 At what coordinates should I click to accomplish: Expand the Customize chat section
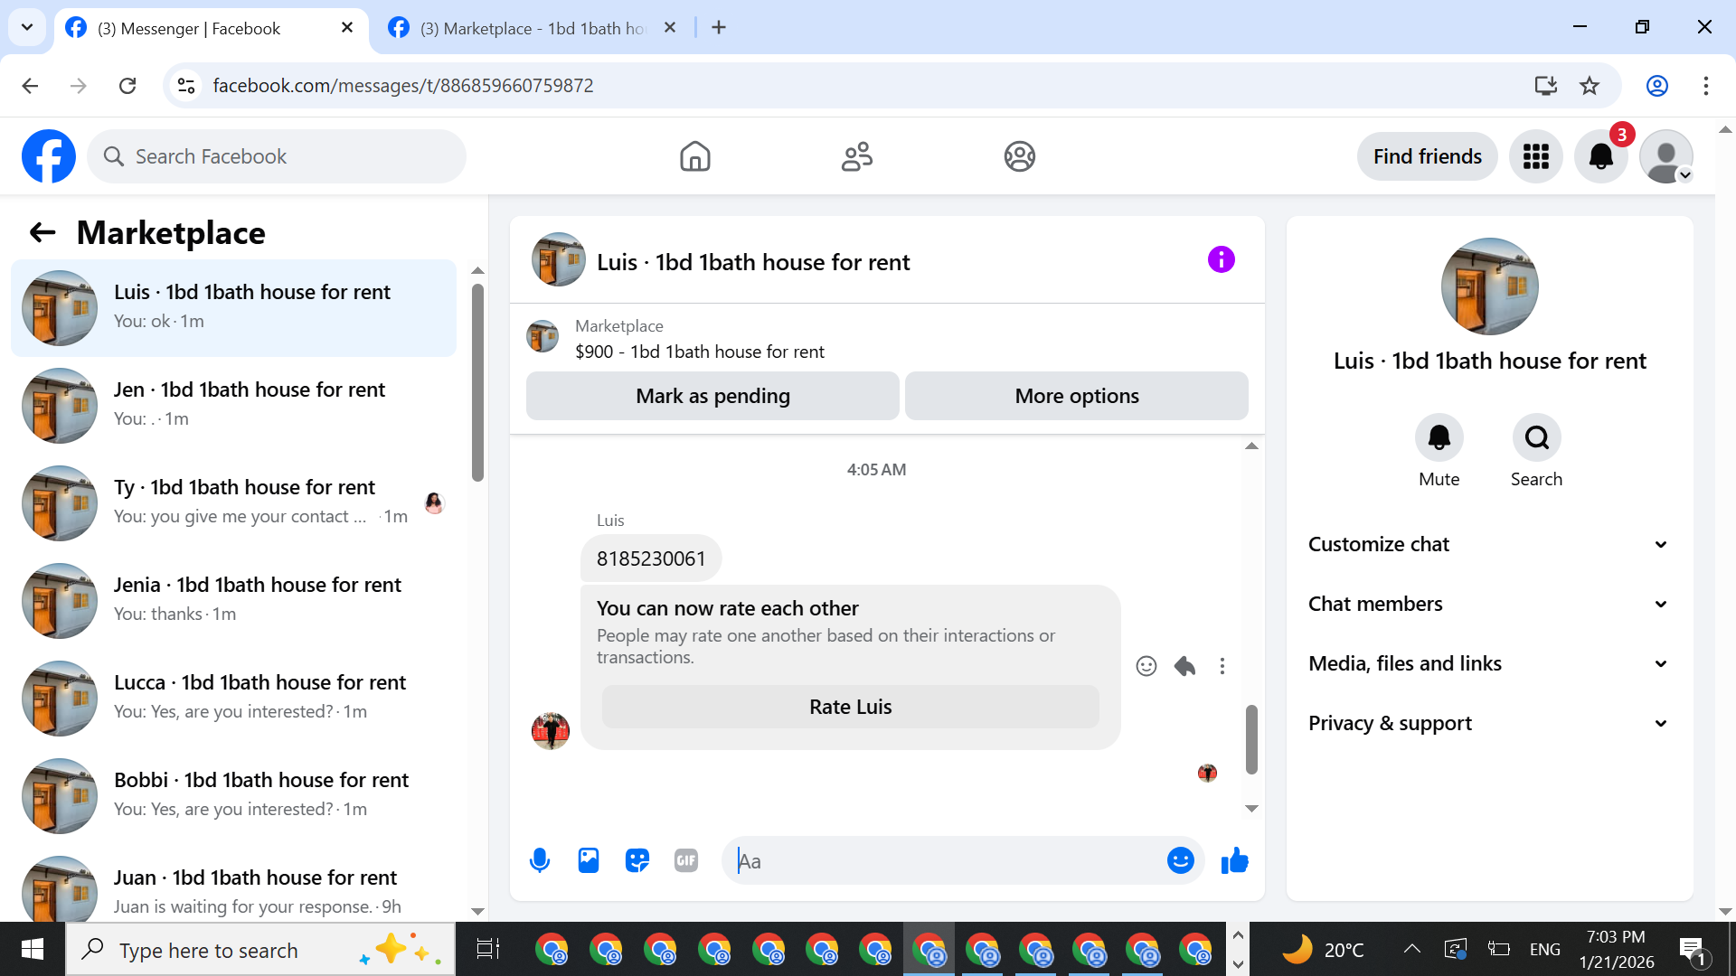(x=1489, y=544)
